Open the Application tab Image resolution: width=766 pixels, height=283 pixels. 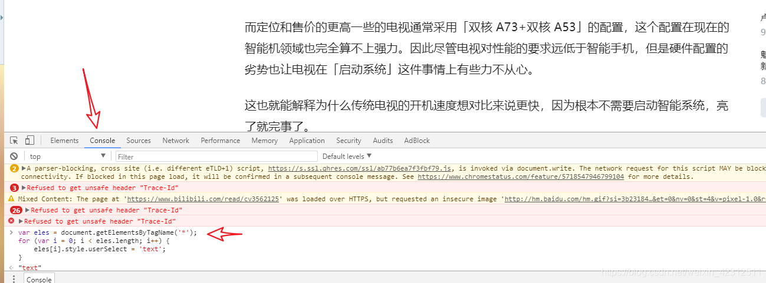click(307, 141)
